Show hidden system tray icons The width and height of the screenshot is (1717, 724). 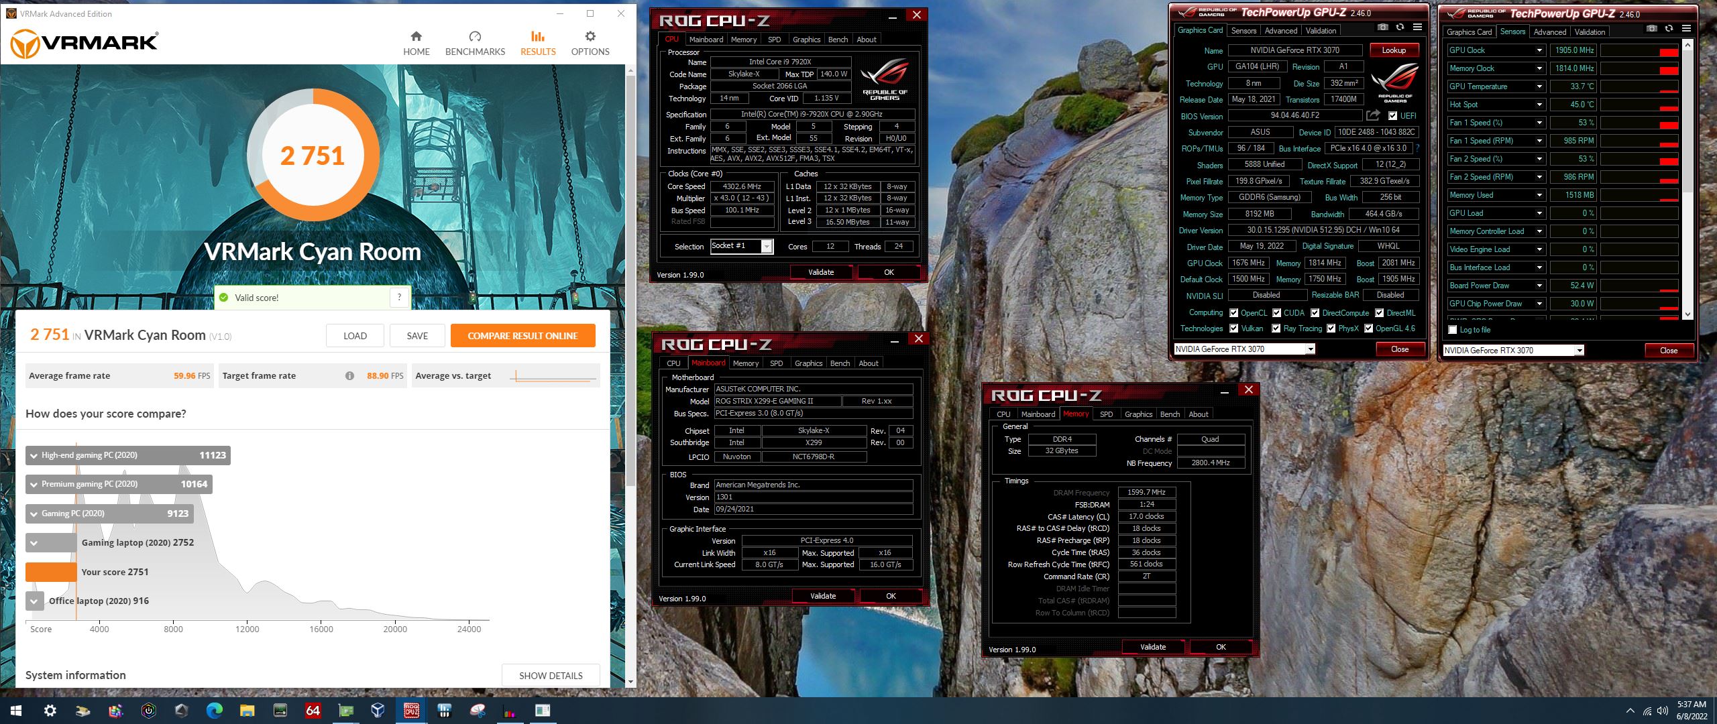coord(1630,711)
